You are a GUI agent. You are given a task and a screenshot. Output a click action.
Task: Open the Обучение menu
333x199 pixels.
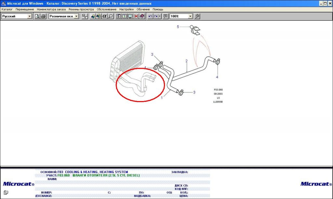(143, 9)
